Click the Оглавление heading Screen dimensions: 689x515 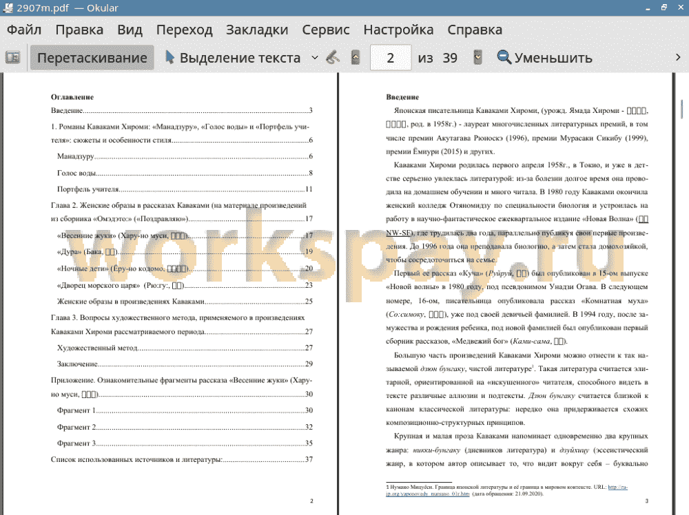72,97
